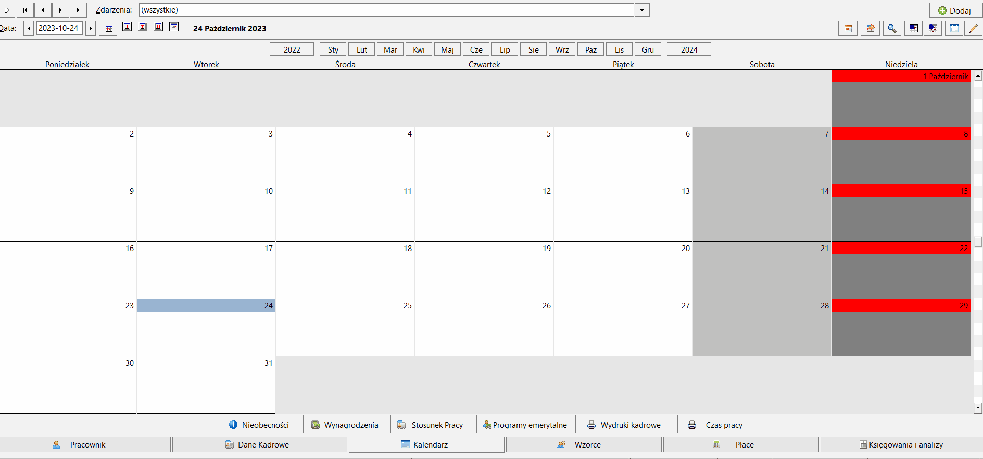This screenshot has width=983, height=459.
Task: Switch to the Księgowania i analizy tab
Action: pos(901,444)
